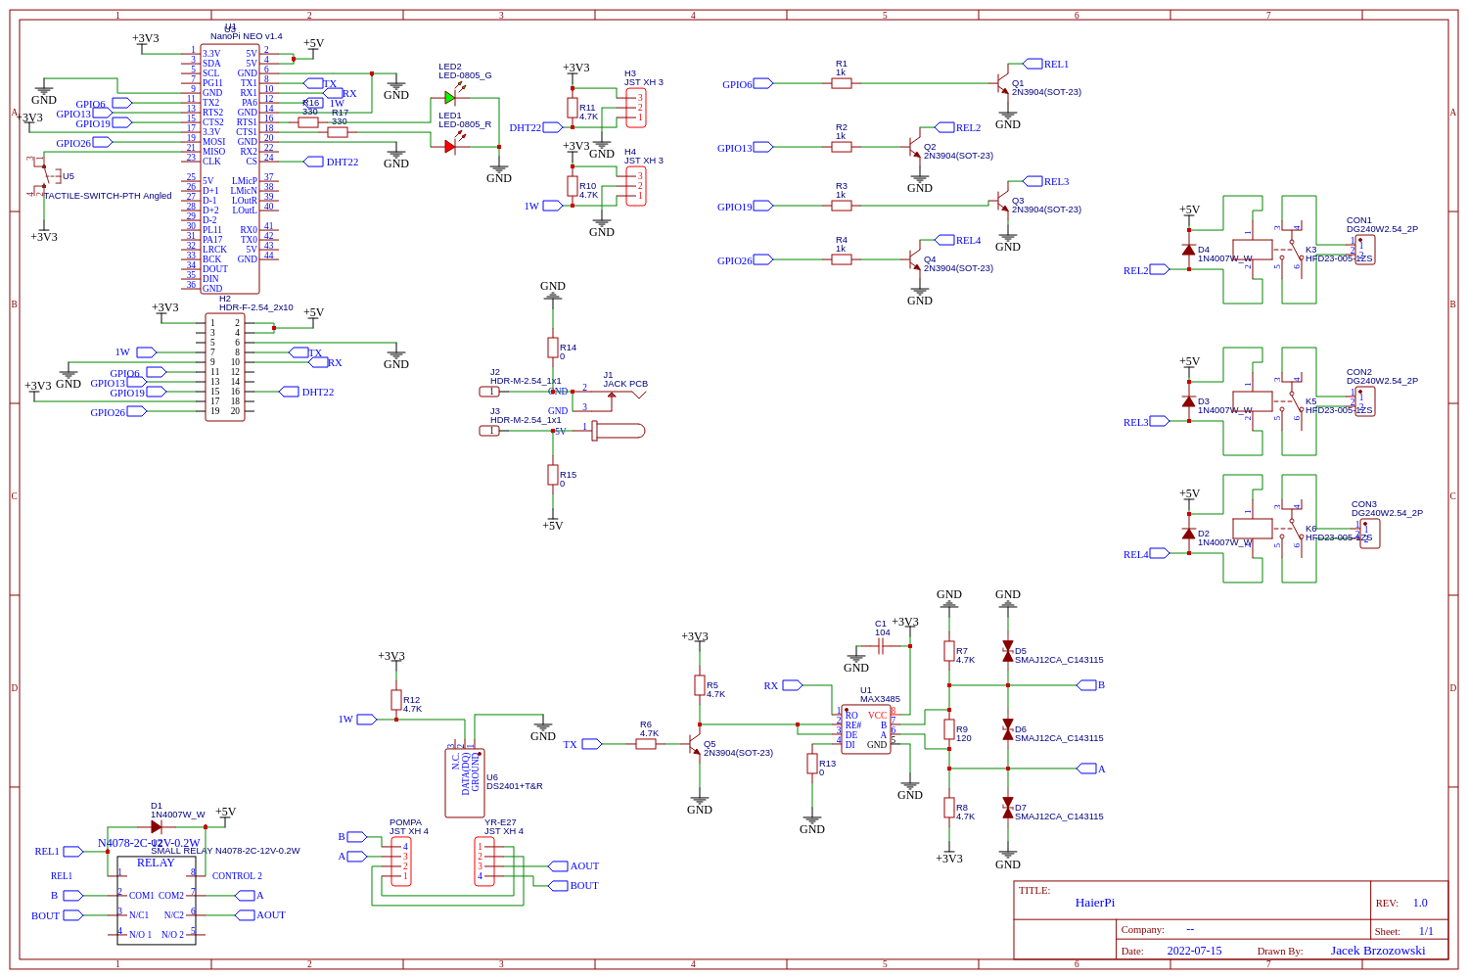Select the Q2 transistor symbol
1468x980 pixels.
pyautogui.click(x=914, y=147)
